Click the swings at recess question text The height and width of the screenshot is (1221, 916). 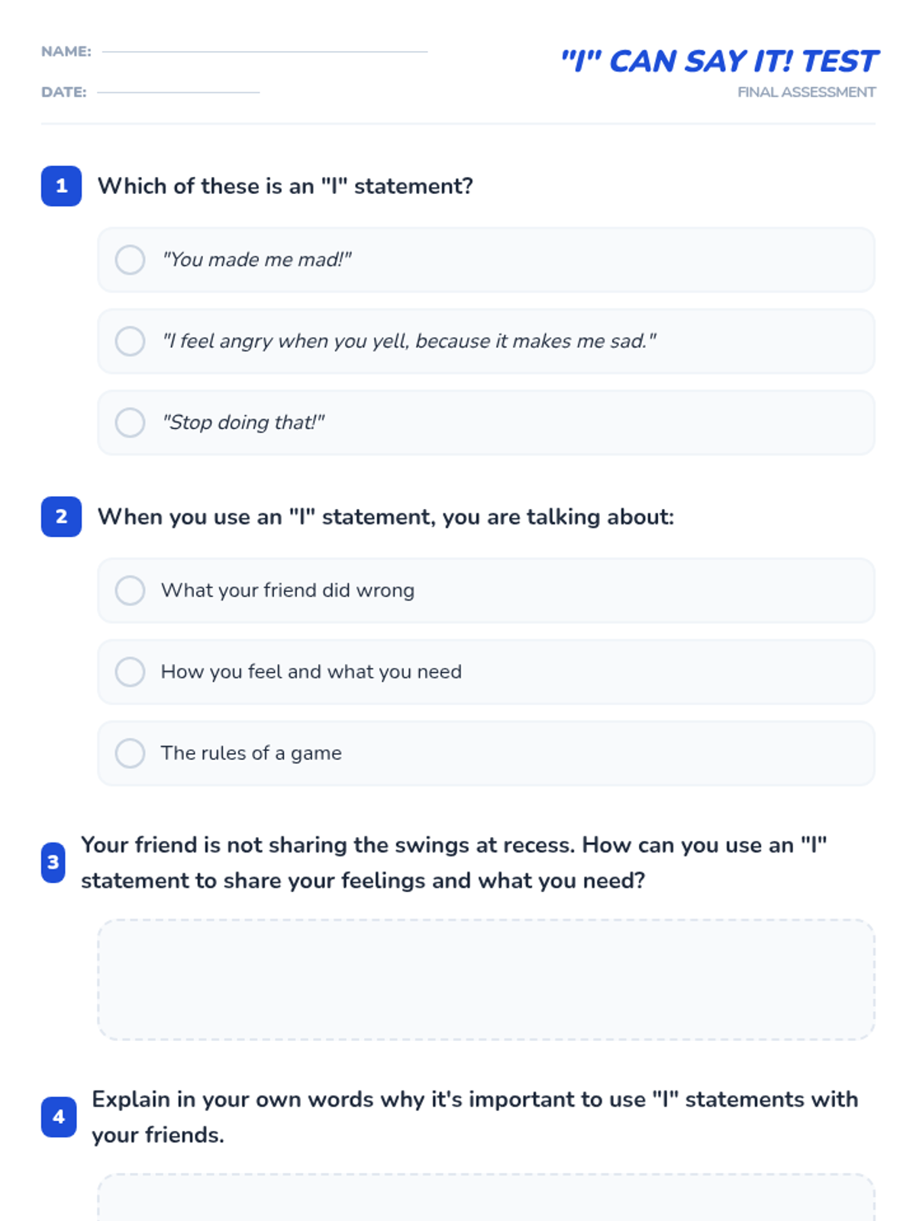pyautogui.click(x=454, y=862)
